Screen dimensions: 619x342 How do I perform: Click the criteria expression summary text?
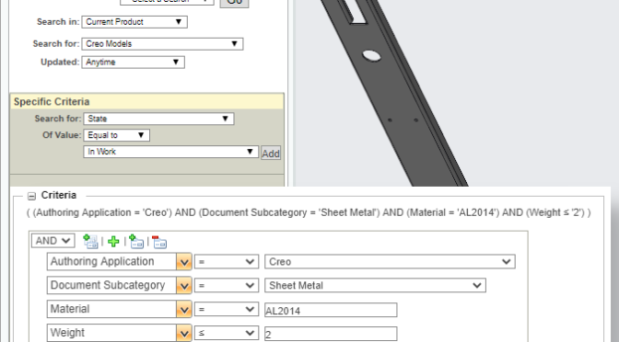[309, 212]
